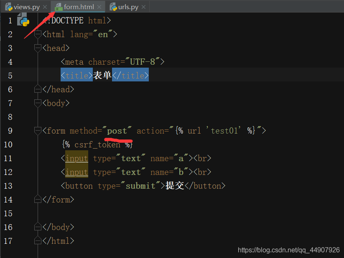Image resolution: width=344 pixels, height=258 pixels.
Task: Collapse the body tag fold on line 7
Action: coord(38,103)
